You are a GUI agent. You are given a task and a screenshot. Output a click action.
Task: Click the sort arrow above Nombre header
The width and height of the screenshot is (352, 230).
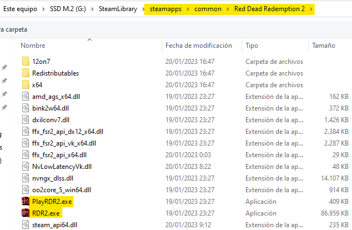(x=89, y=40)
